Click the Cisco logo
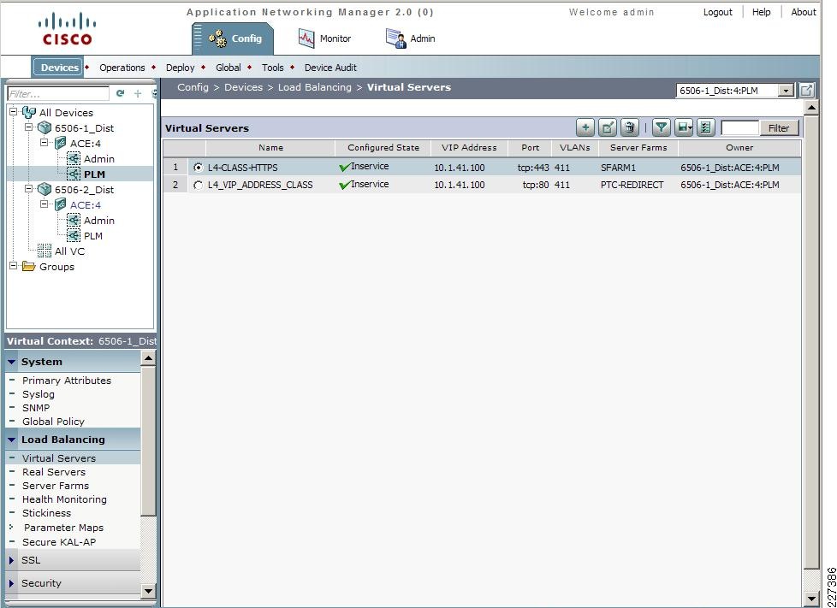This screenshot has height=608, width=837. (x=68, y=29)
